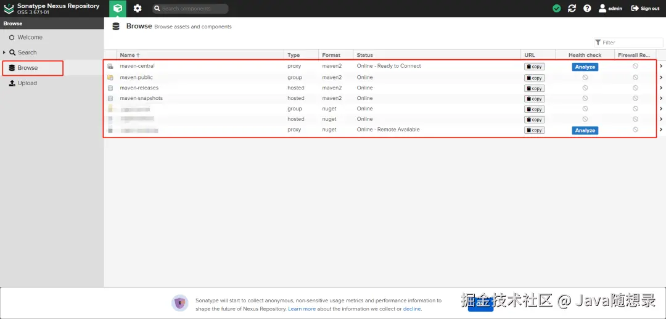Click the maven-central proxy repository icon

(x=110, y=67)
